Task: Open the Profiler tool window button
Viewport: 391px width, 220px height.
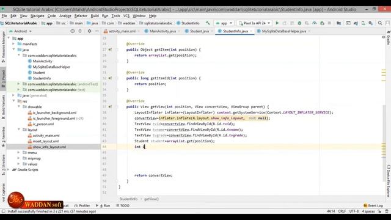Action: click(x=82, y=205)
